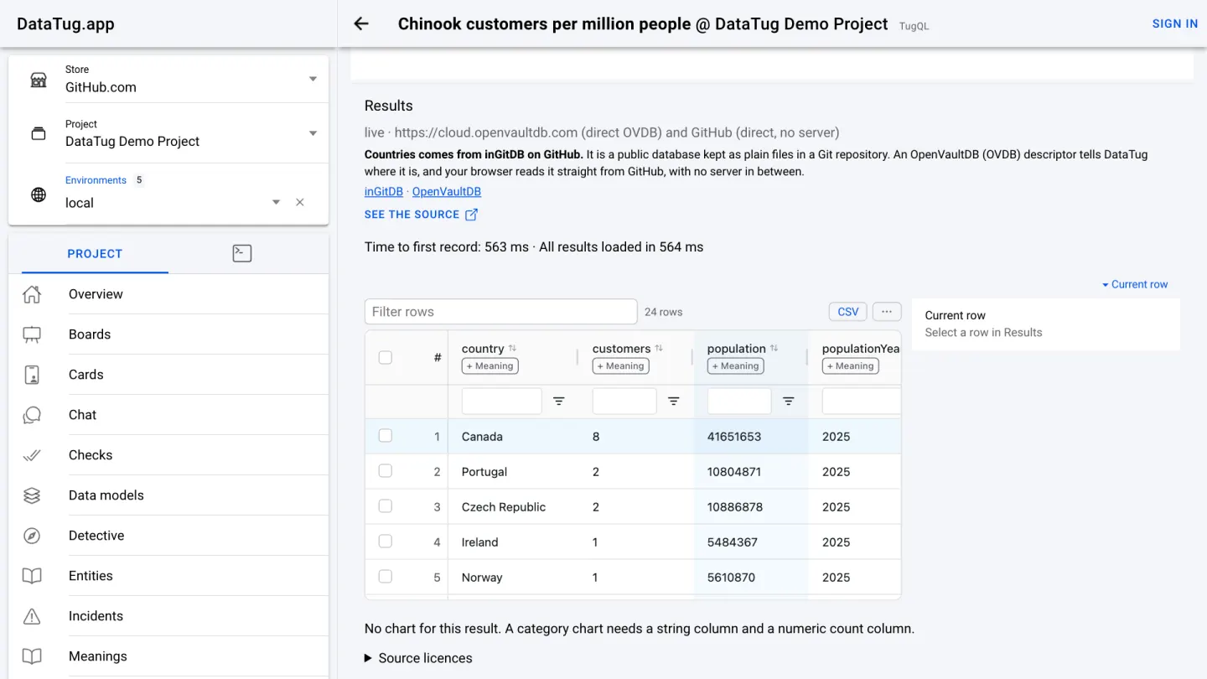
Task: Clear the local environment with the X icon
Action: coord(300,202)
